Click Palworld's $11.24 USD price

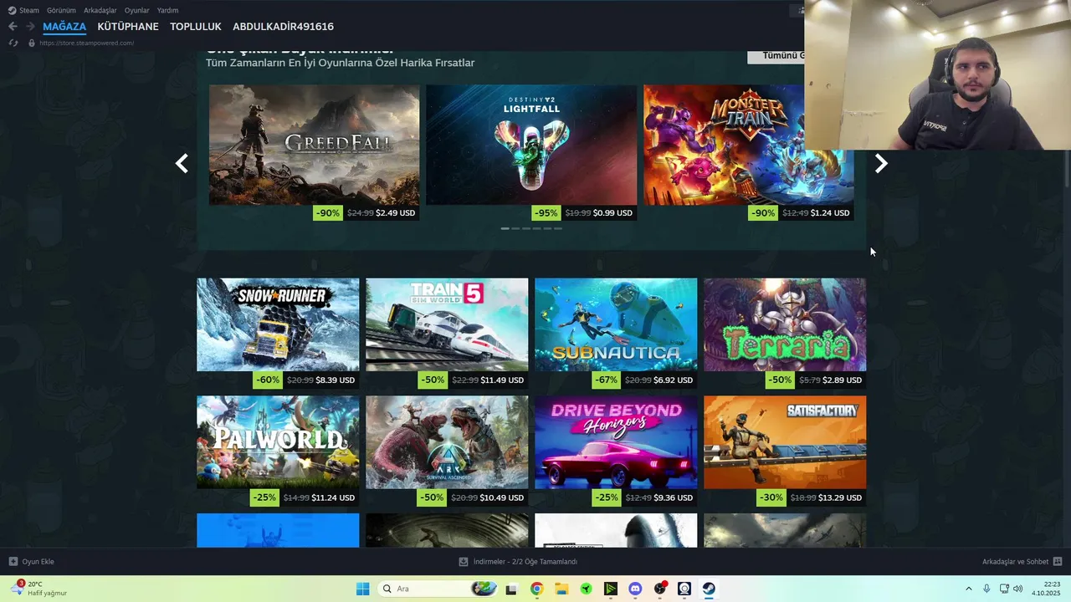[333, 497]
